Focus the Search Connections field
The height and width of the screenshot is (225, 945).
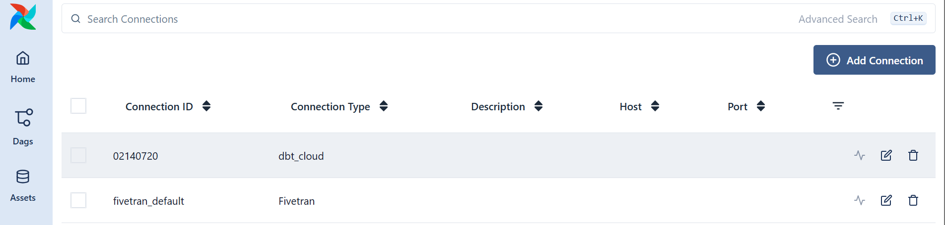(x=397, y=19)
